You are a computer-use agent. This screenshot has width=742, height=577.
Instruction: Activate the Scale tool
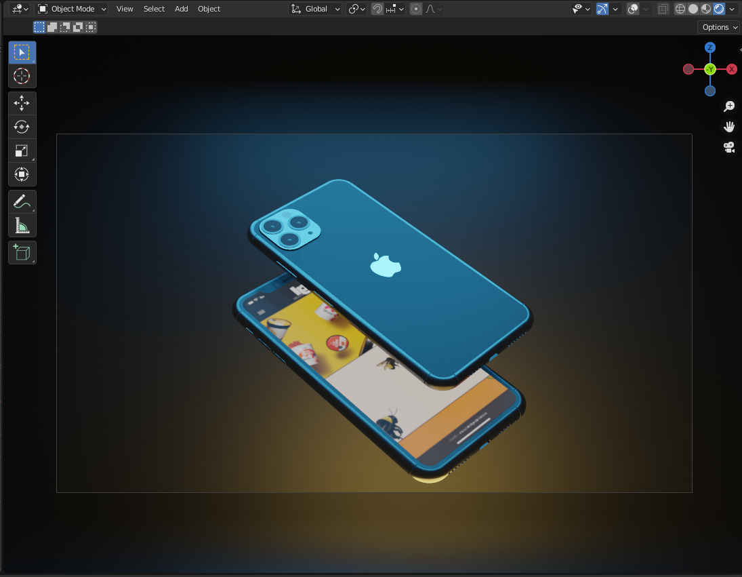(22, 151)
